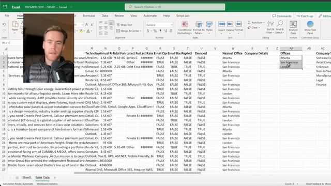
Task: Increase the cell indent
Action: [106, 33]
